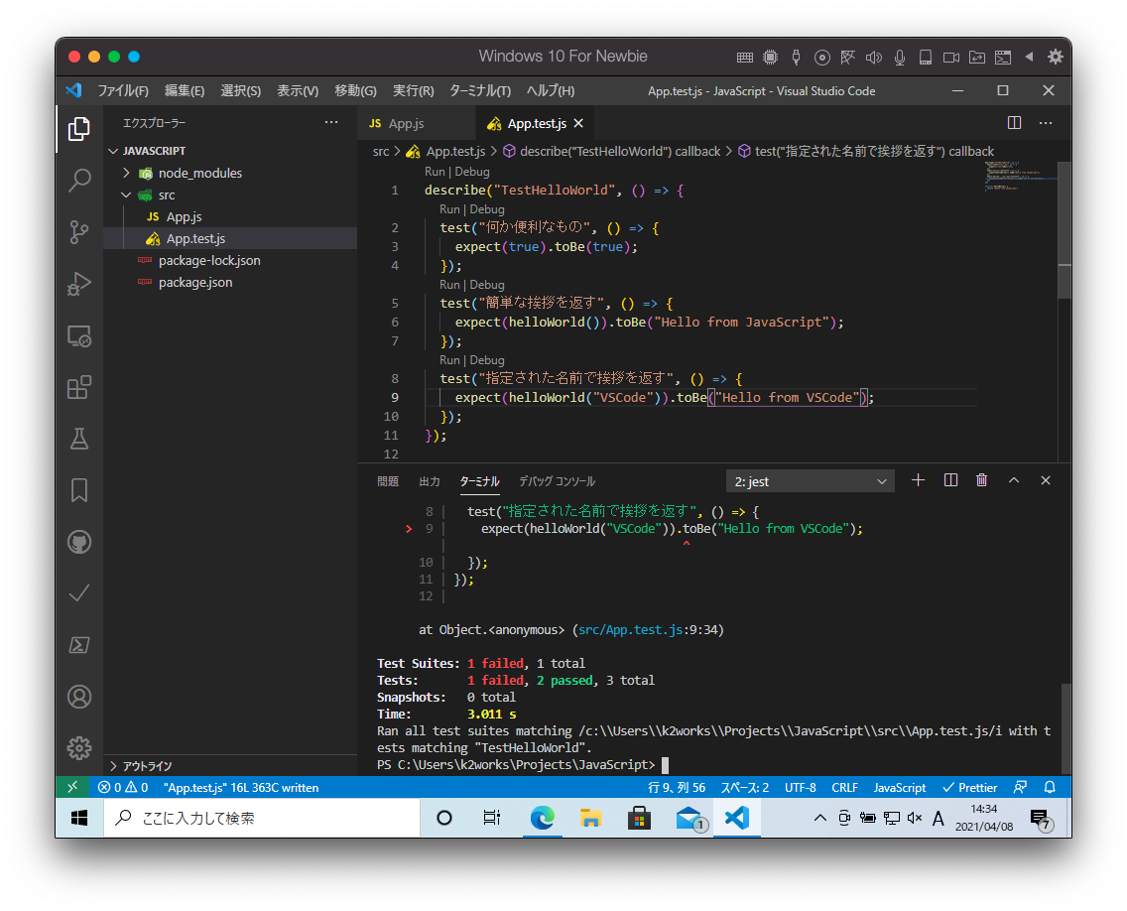Open the Extensions view
The height and width of the screenshot is (911, 1127).
[79, 387]
